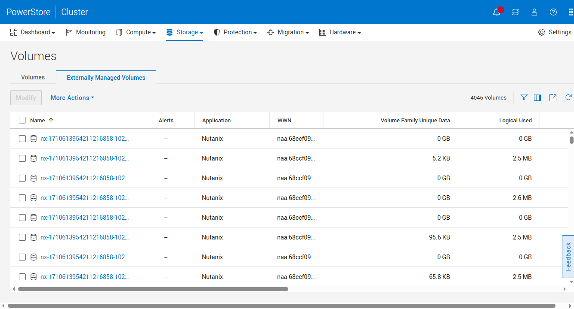Tick the checkbox in the 2.6 MB row

coord(22,198)
